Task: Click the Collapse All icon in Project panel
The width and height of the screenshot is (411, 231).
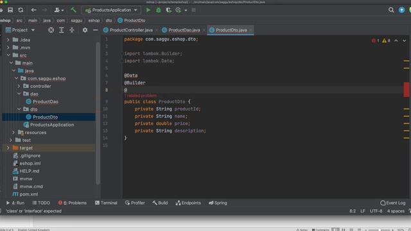Action: pos(71,30)
